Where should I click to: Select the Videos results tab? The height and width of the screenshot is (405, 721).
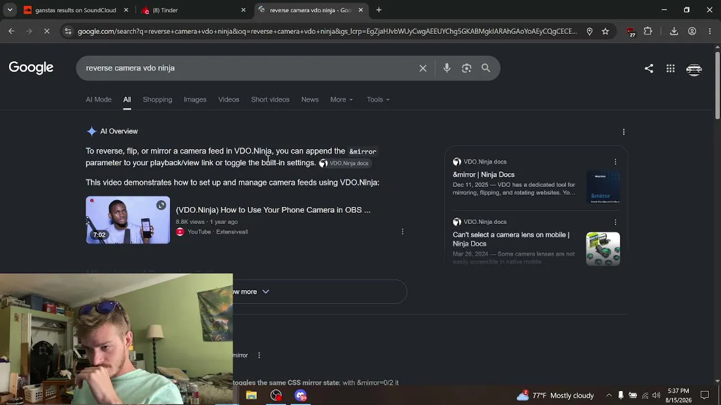coord(229,100)
